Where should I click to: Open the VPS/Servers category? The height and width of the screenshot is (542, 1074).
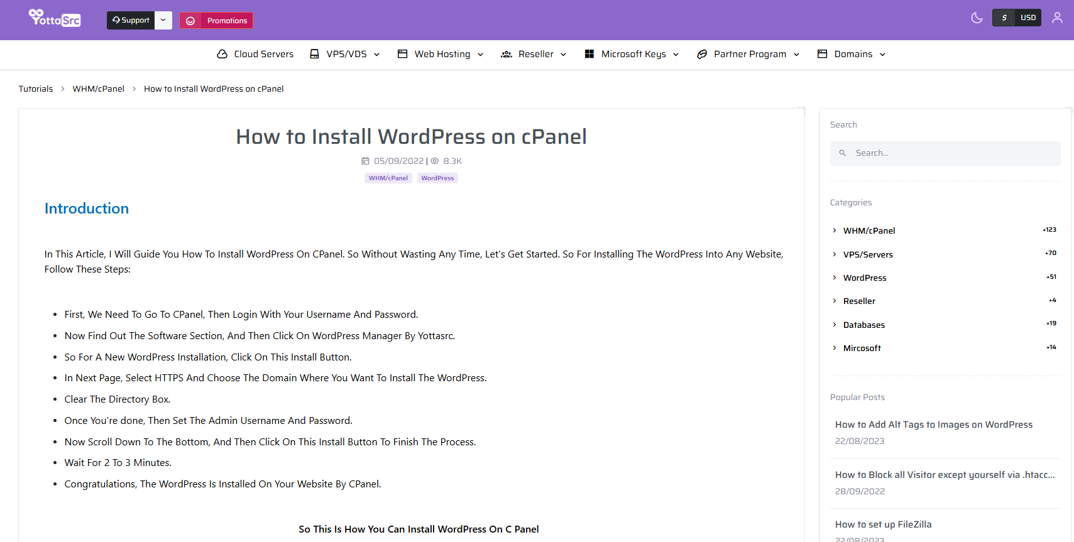coord(868,254)
